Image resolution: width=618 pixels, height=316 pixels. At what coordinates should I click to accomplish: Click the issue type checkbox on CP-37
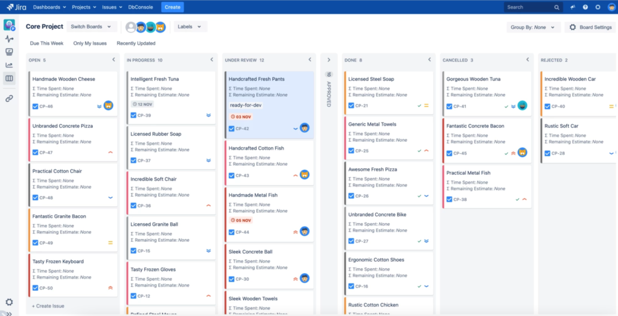click(x=133, y=160)
